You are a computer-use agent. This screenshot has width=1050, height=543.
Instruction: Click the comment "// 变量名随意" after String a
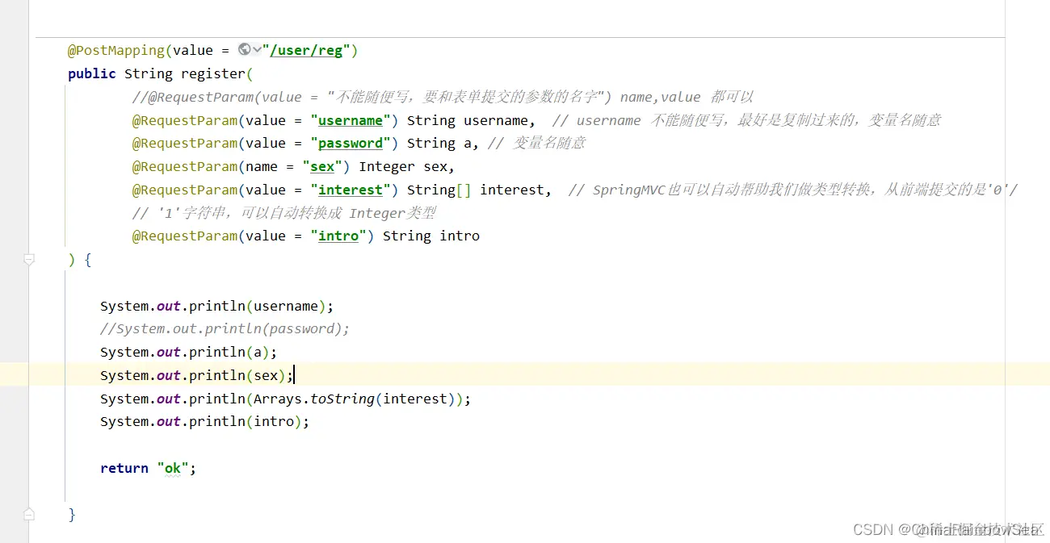click(536, 143)
